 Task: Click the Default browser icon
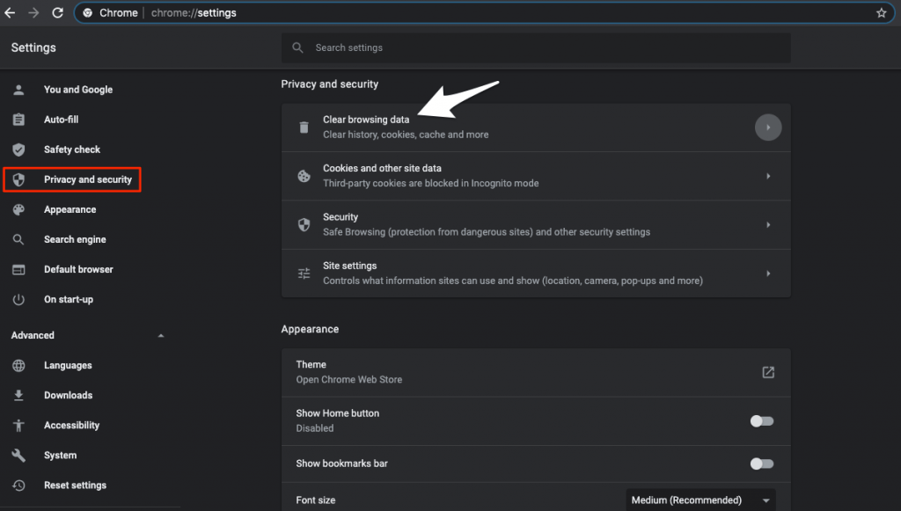18,269
